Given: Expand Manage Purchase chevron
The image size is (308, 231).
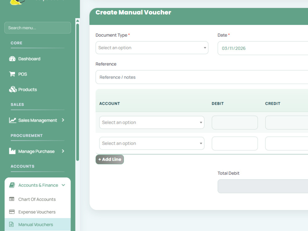Looking at the screenshot, I should [x=63, y=151].
